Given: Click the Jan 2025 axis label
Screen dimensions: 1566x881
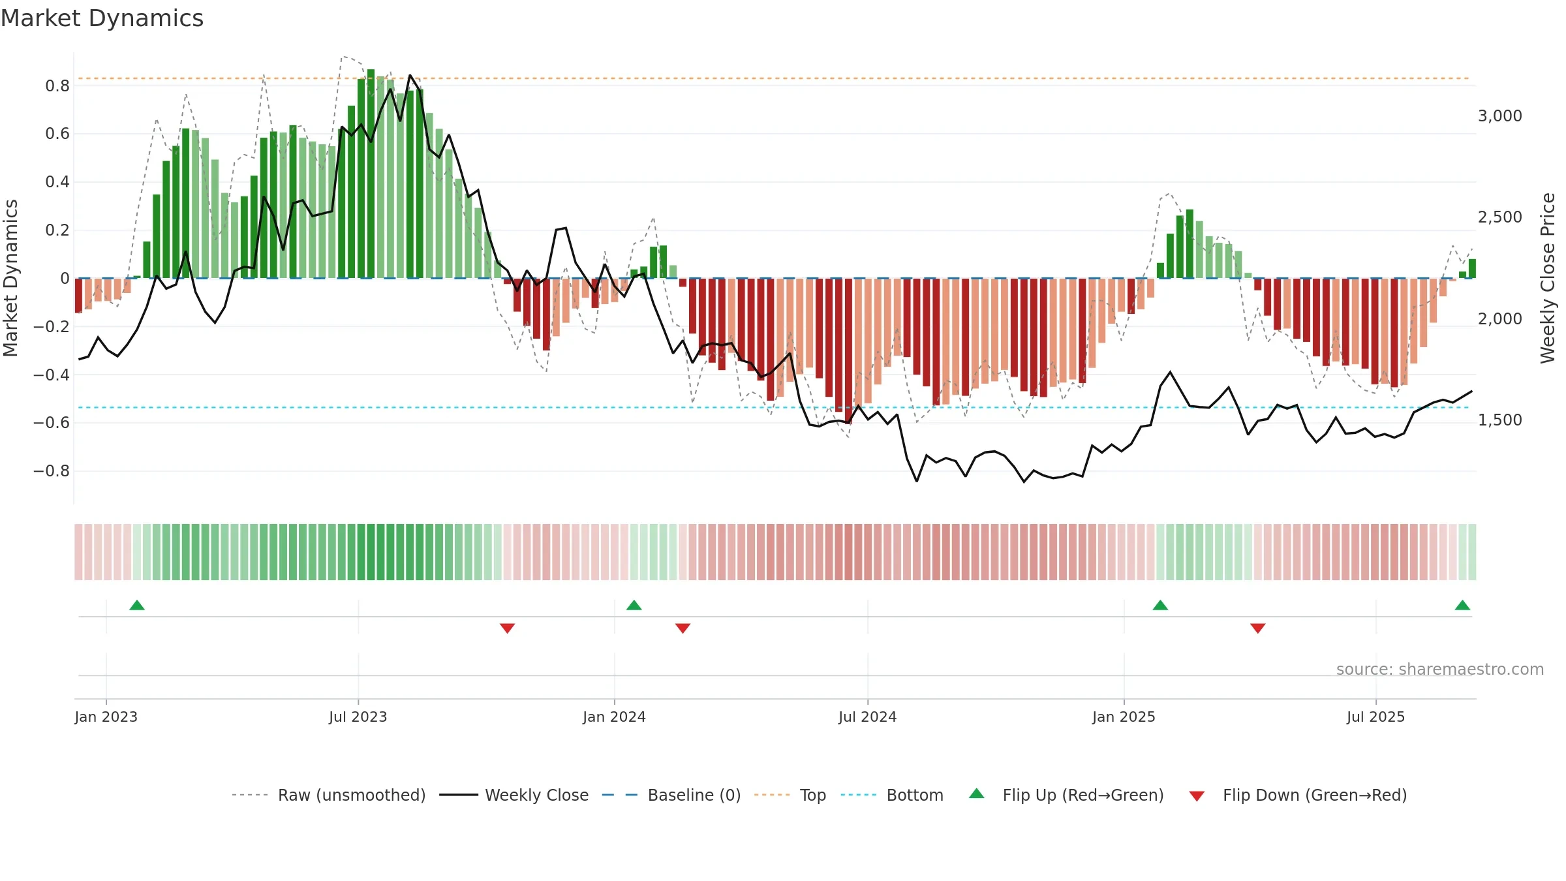Looking at the screenshot, I should pyautogui.click(x=1124, y=717).
